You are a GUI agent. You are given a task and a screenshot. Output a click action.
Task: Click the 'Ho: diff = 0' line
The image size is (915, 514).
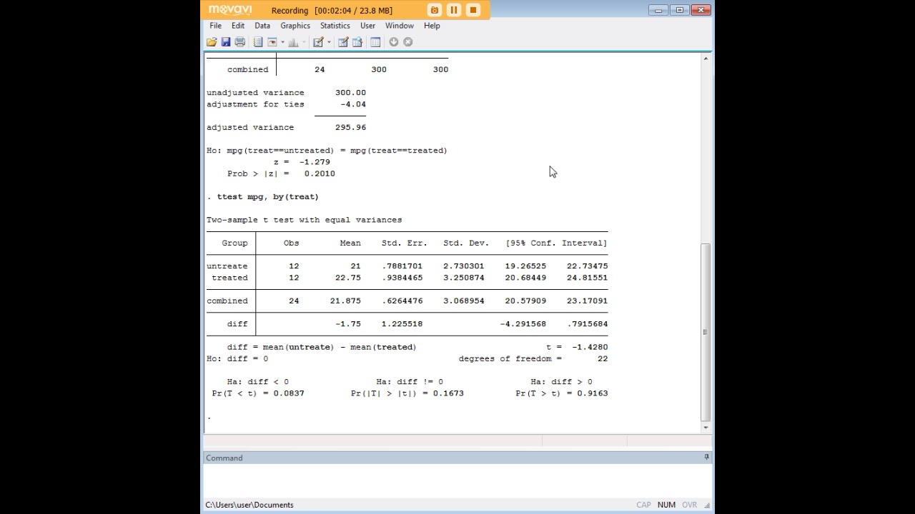point(237,358)
